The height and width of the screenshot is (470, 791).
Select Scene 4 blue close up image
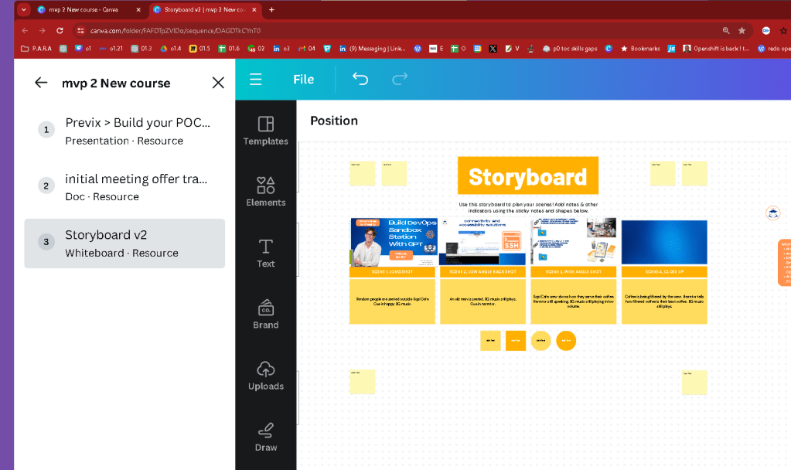664,241
